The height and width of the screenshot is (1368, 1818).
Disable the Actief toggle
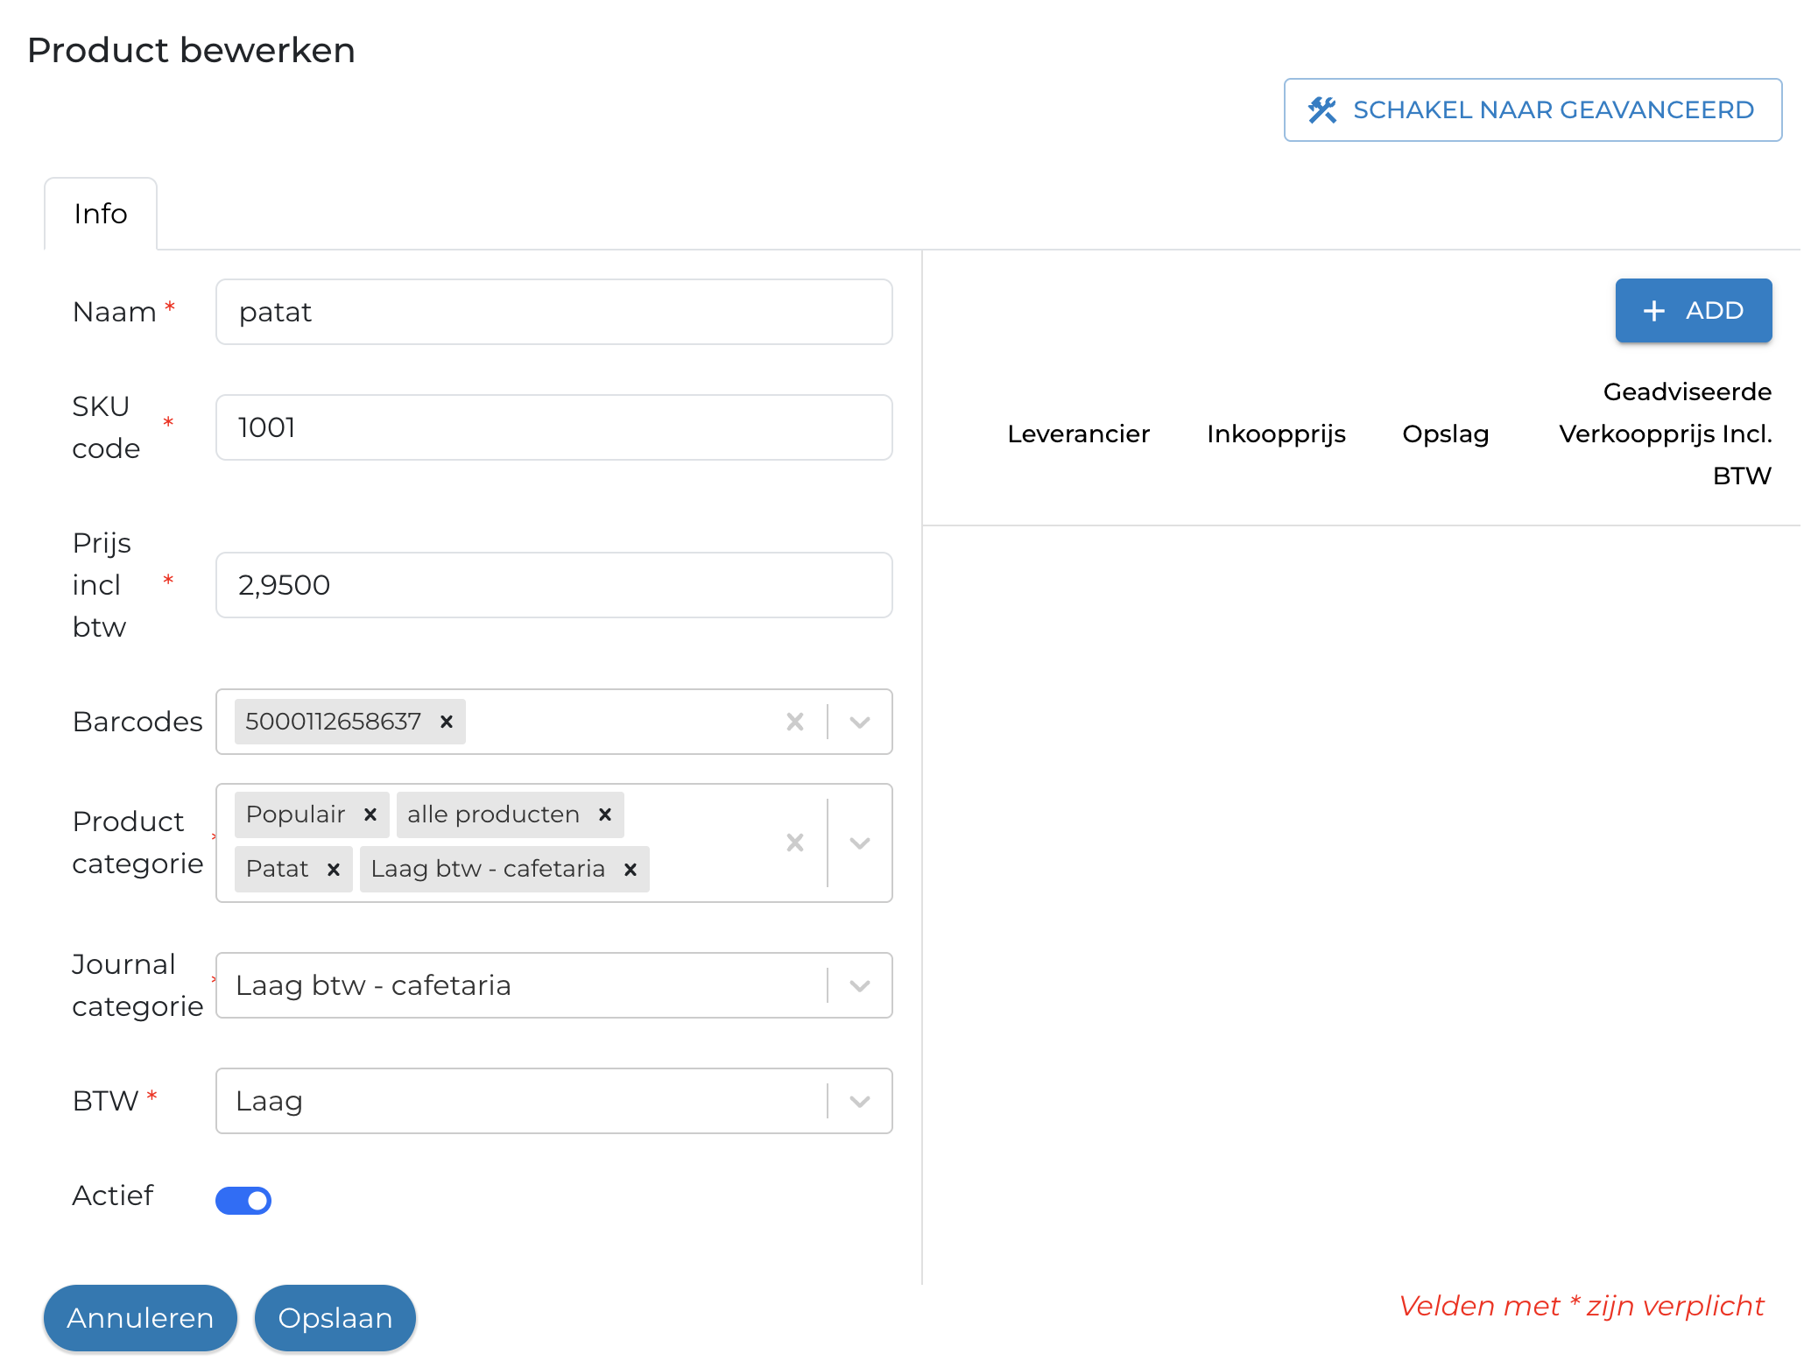tap(243, 1200)
